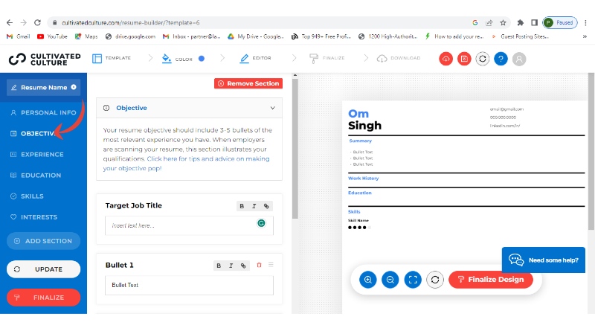Delete Bullet 1 with the trash icon
595x334 pixels.
pos(259,266)
